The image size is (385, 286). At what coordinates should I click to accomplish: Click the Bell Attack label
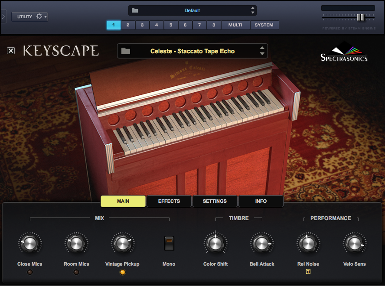point(262,264)
